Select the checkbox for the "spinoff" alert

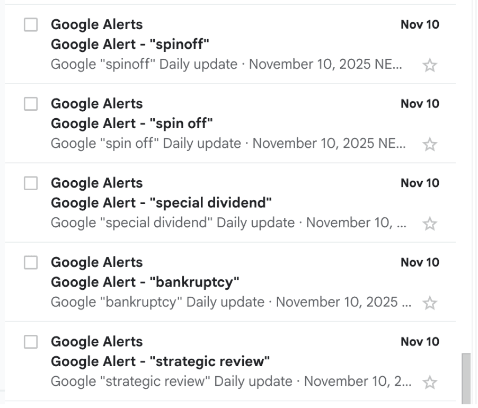(30, 24)
